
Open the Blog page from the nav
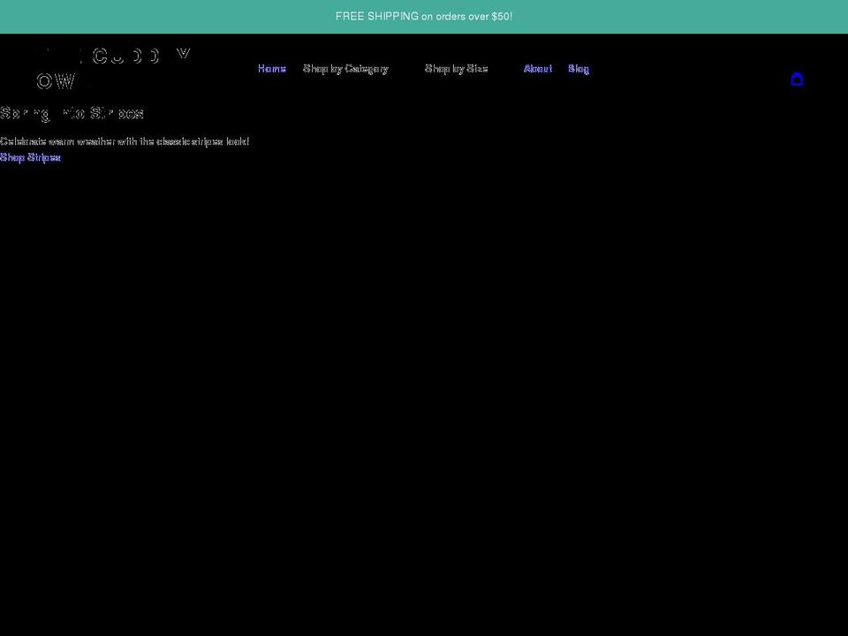point(579,68)
